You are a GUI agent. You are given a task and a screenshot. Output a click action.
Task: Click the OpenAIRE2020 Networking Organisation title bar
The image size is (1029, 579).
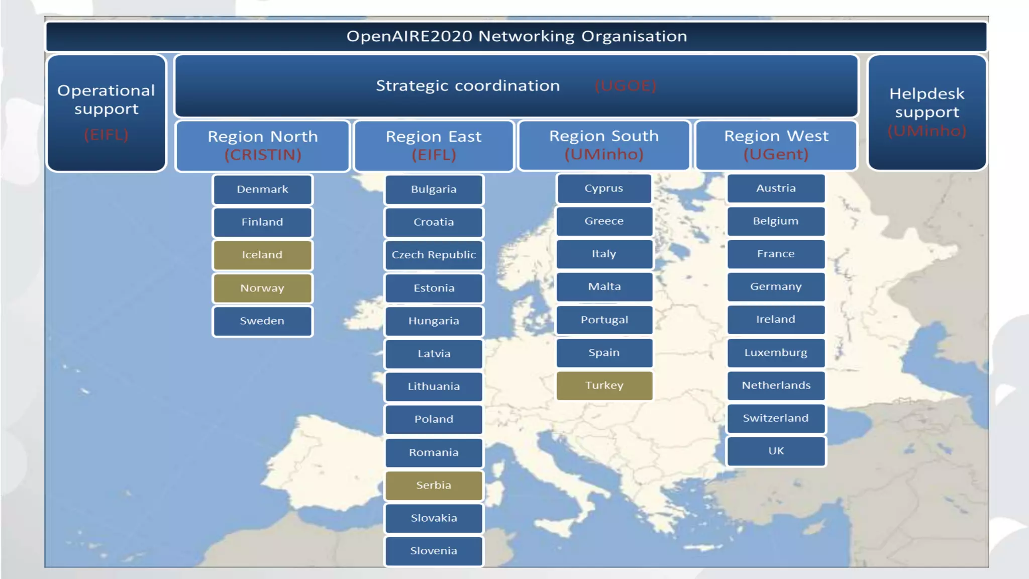[x=516, y=36]
